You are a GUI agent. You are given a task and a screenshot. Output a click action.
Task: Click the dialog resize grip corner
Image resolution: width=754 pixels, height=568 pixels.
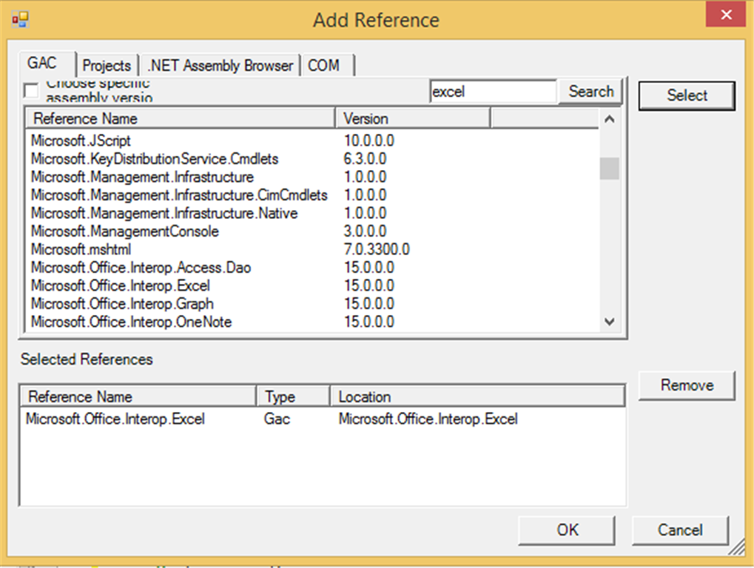[737, 547]
